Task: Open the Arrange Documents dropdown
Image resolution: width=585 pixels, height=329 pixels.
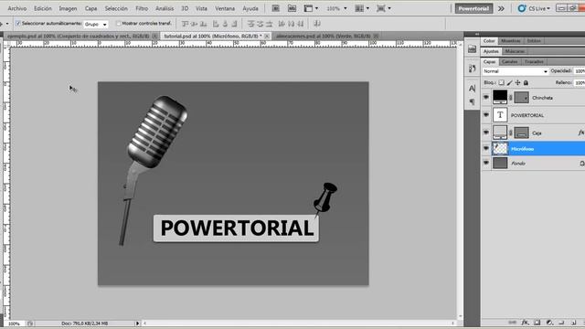Action: (x=362, y=8)
